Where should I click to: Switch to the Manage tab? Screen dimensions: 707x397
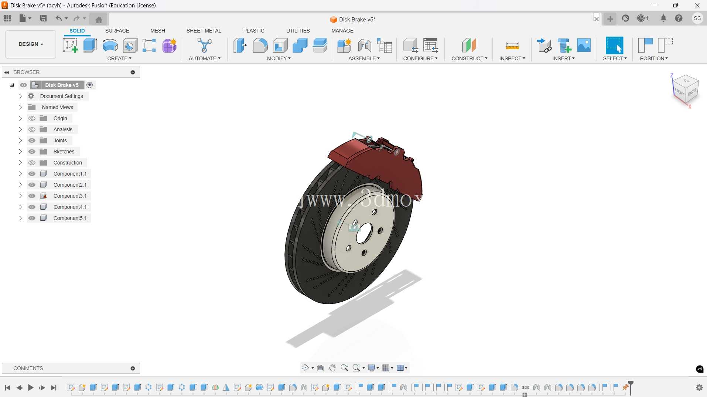click(x=342, y=31)
